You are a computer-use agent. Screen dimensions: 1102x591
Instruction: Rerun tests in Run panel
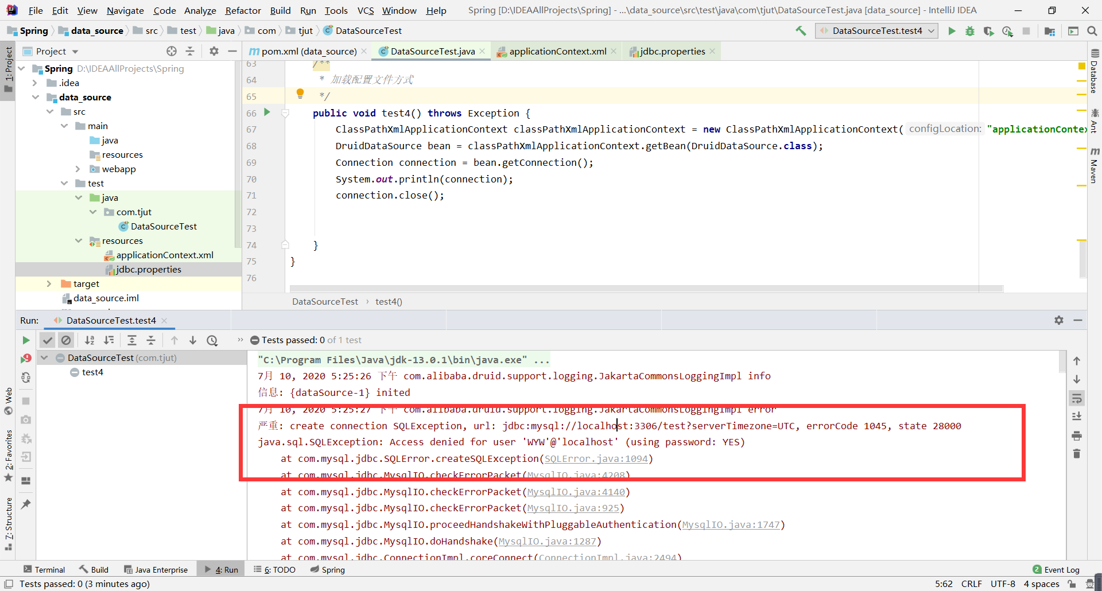pyautogui.click(x=26, y=340)
